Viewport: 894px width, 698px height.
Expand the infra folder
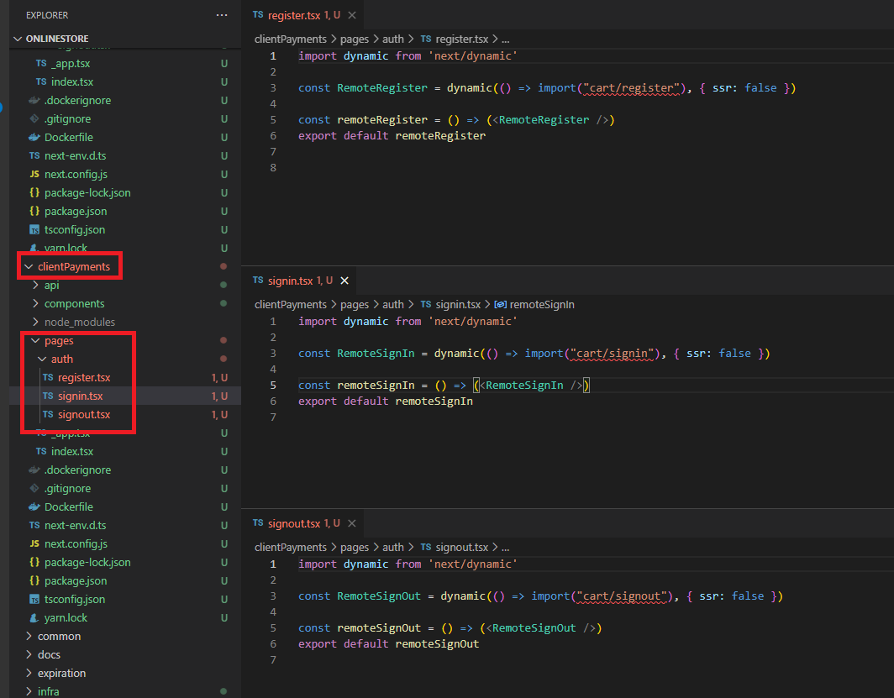click(48, 691)
